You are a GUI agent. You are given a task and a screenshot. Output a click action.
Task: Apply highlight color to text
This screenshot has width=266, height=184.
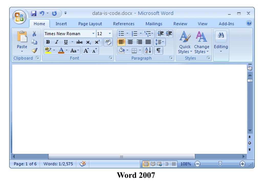coord(48,50)
